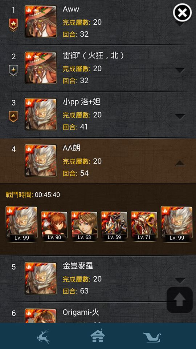The height and width of the screenshot is (349, 196).
Task: Close the ranking list with X button
Action: pyautogui.click(x=182, y=13)
